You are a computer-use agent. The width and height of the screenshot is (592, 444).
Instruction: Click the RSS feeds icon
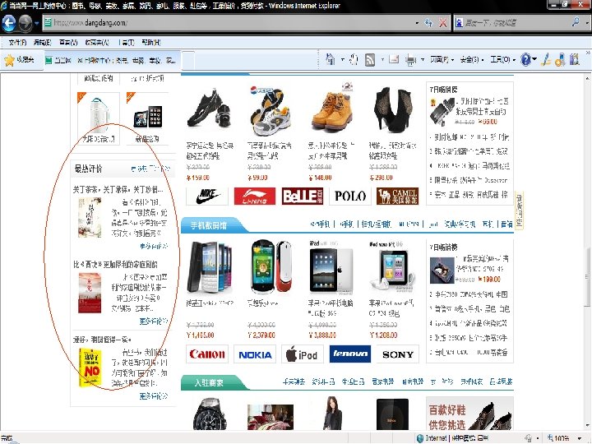click(x=370, y=60)
